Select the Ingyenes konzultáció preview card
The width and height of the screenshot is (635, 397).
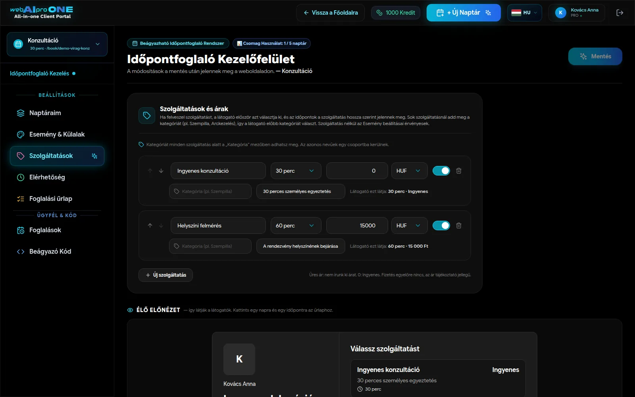438,378
